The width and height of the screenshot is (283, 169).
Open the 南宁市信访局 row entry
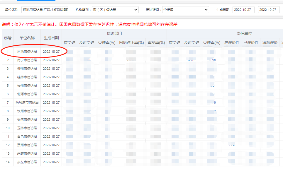point(27,60)
